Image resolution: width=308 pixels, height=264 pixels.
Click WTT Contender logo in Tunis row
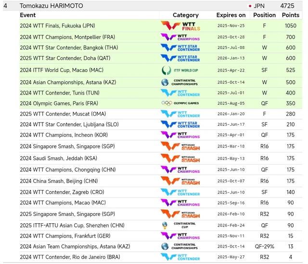tap(180, 93)
